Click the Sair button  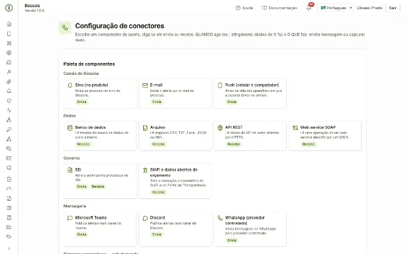coord(393,8)
